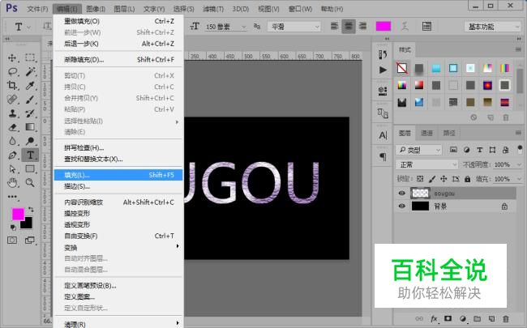Toggle Lock Transparent Pixels in Layers panel
Image resolution: width=527 pixels, height=328 pixels.
420,179
